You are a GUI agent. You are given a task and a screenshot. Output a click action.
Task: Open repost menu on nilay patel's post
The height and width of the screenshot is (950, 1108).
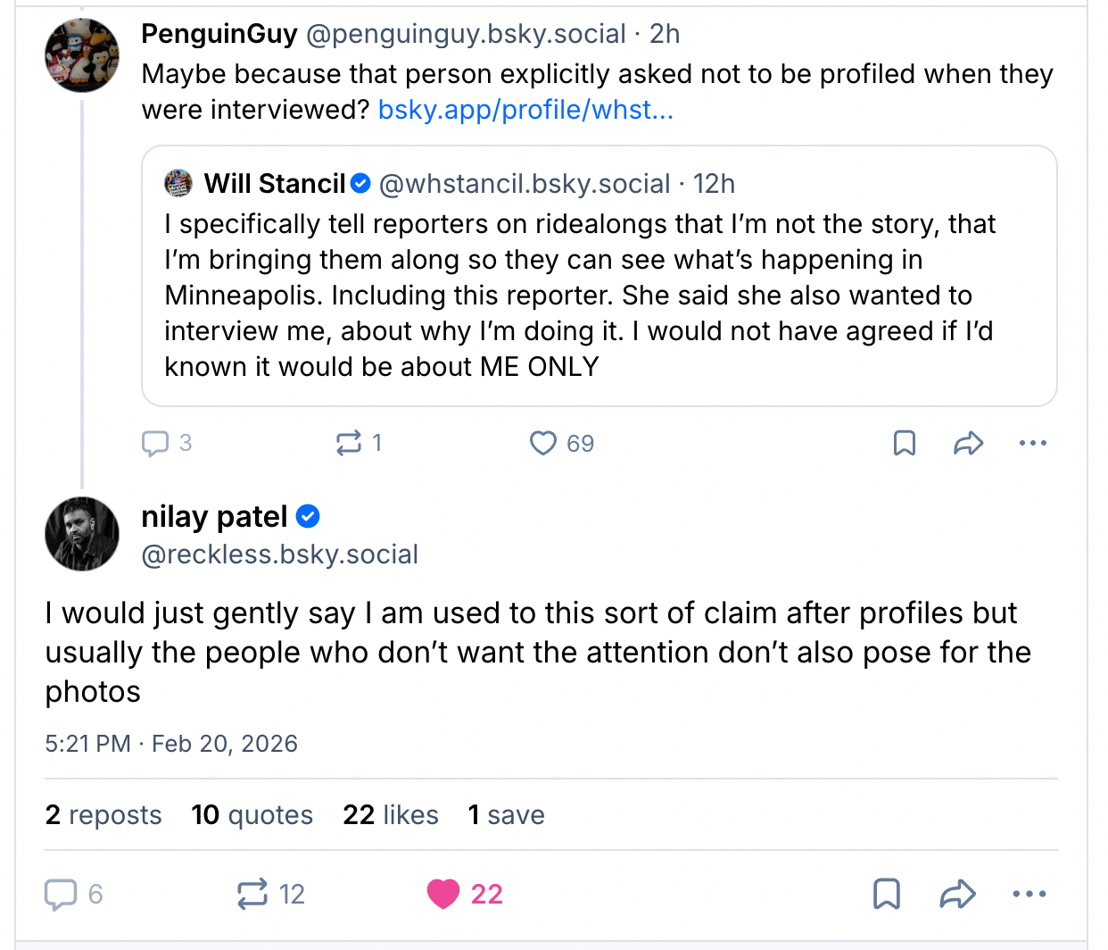(x=252, y=894)
